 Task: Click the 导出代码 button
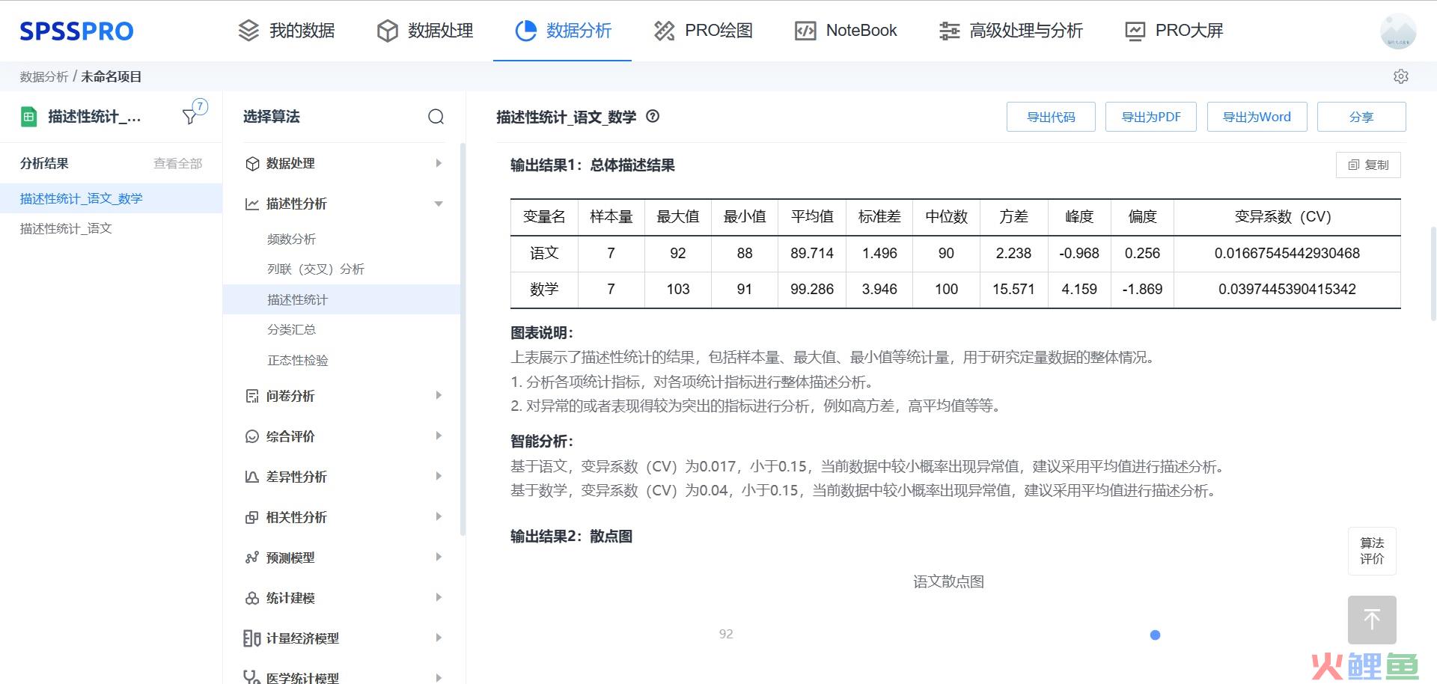[1051, 117]
